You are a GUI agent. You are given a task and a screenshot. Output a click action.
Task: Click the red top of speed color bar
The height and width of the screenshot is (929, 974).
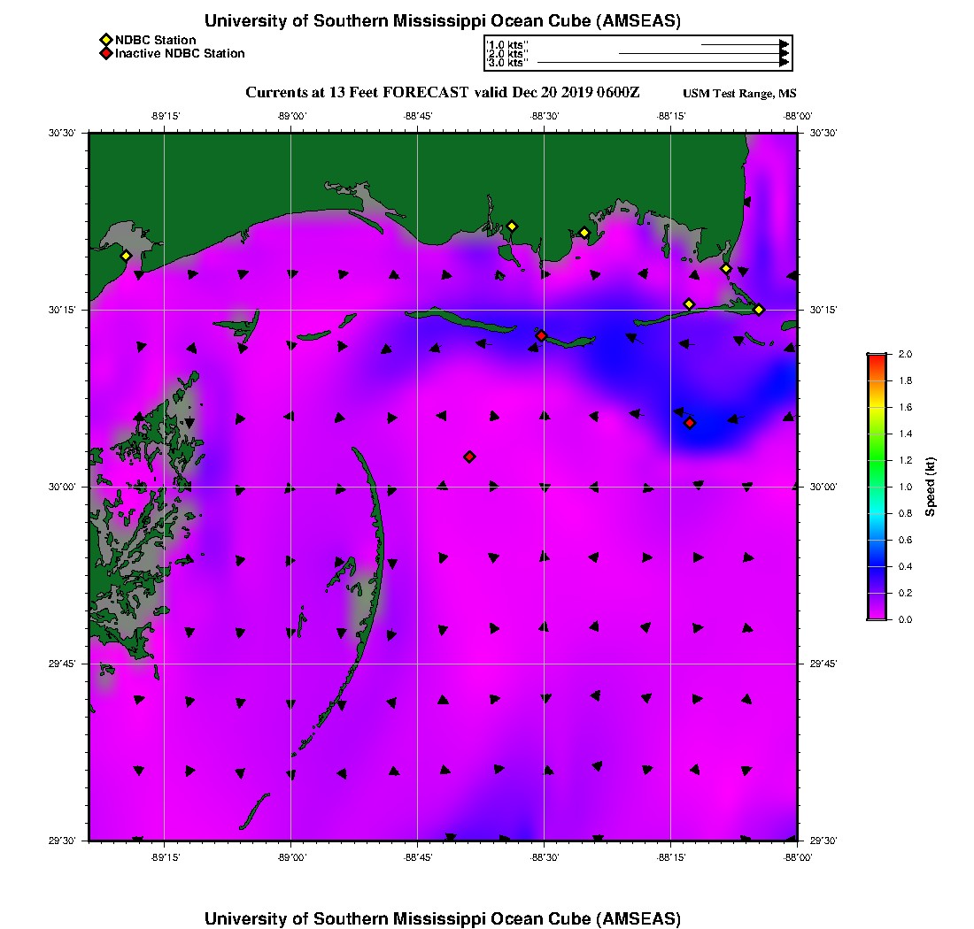click(877, 358)
